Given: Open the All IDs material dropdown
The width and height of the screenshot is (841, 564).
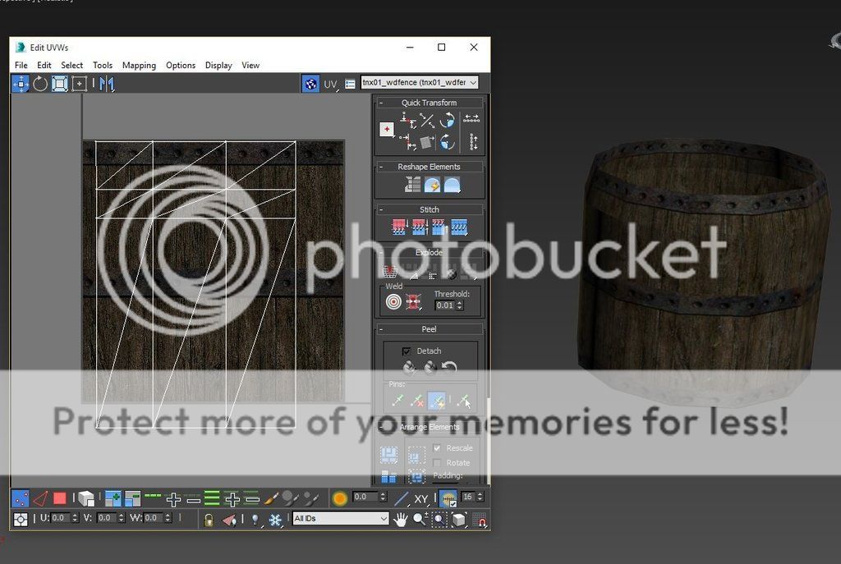Looking at the screenshot, I should coord(340,519).
